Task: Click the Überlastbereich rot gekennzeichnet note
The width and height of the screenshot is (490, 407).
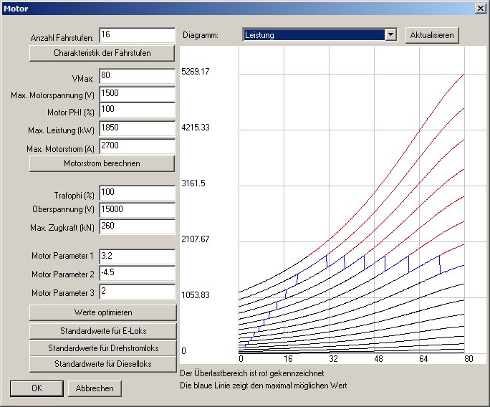Action: click(x=252, y=373)
